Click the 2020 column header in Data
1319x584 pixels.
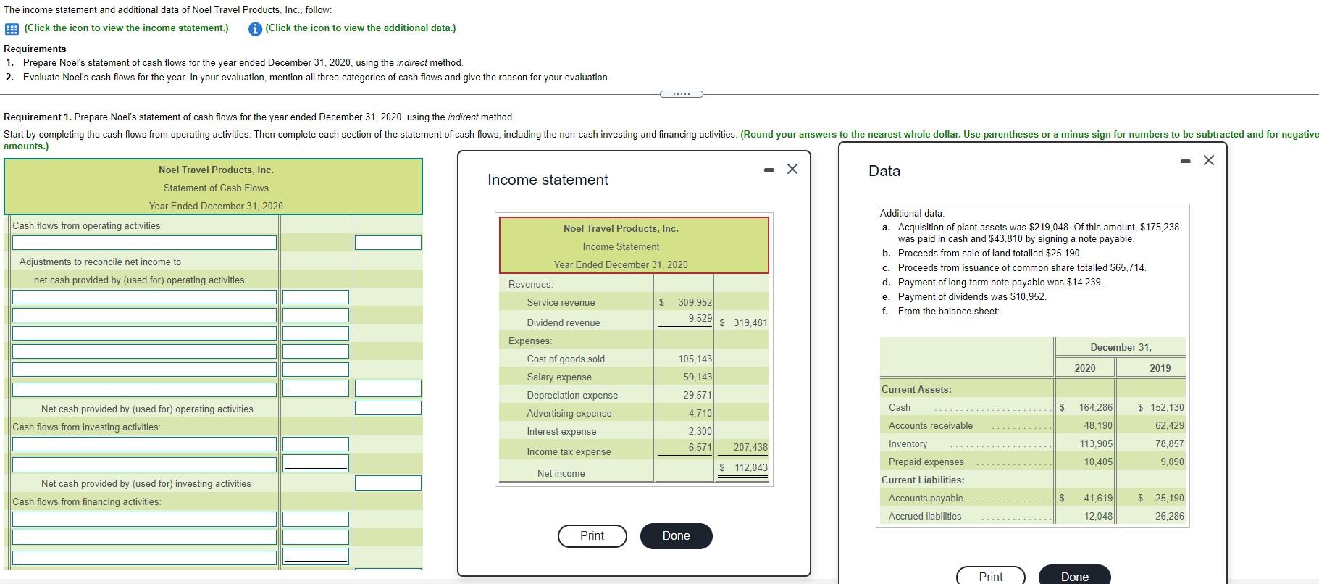tap(1084, 368)
